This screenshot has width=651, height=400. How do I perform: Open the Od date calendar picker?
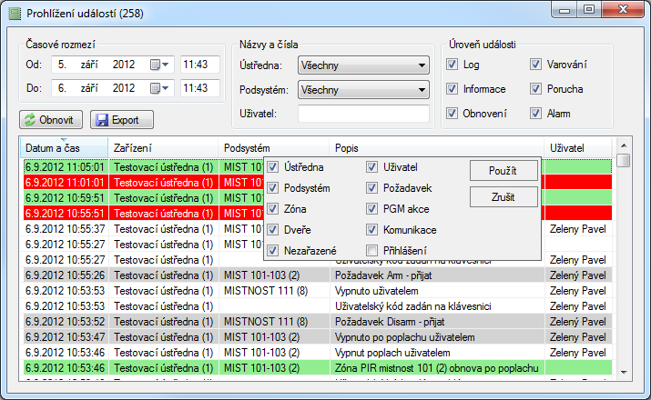click(159, 65)
